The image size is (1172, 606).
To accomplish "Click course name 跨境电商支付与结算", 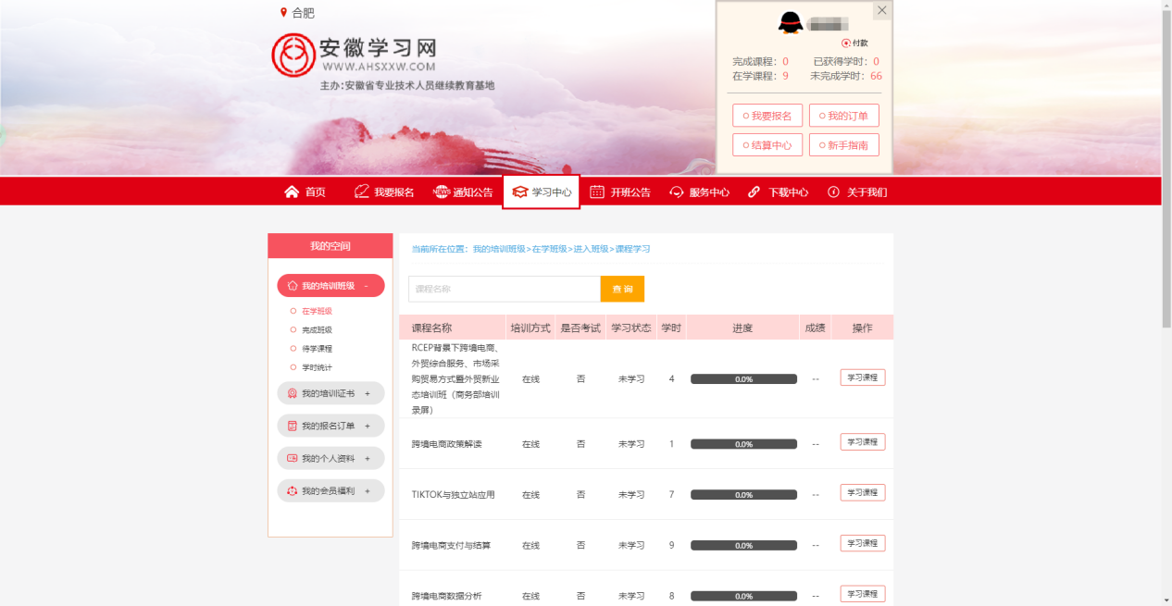I will (x=452, y=546).
